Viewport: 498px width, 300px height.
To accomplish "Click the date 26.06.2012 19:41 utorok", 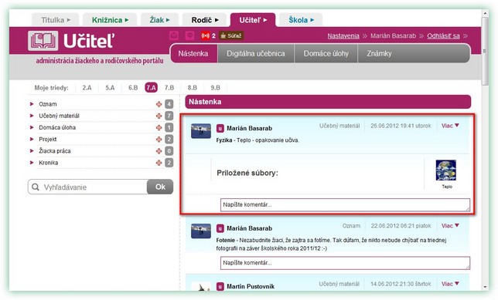I will tap(401, 126).
